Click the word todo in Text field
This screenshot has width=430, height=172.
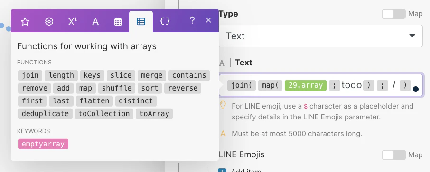(351, 85)
